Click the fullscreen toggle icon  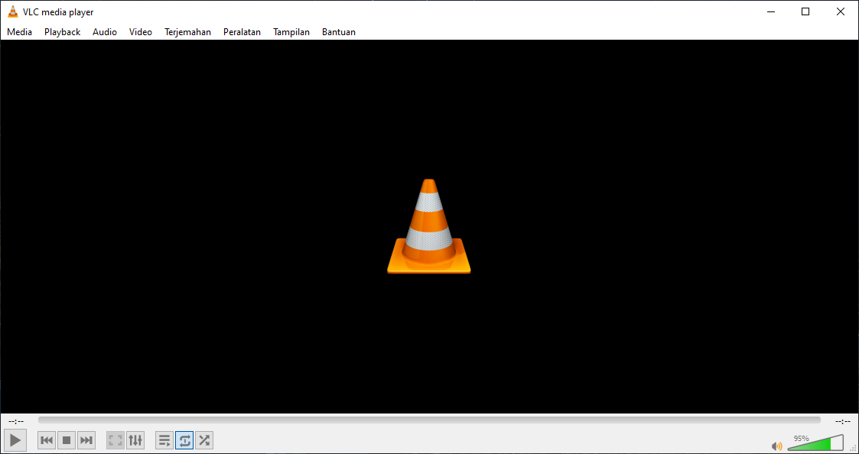tap(115, 439)
